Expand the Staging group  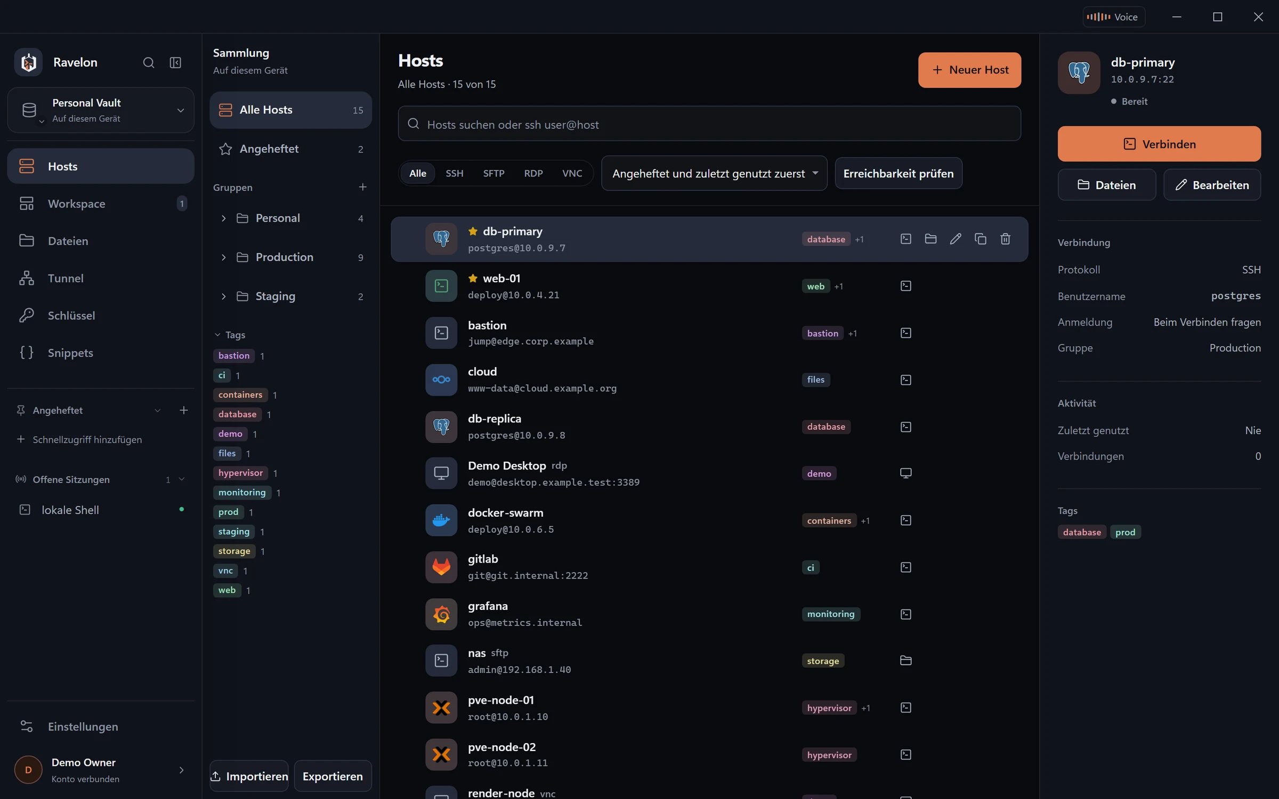(224, 296)
